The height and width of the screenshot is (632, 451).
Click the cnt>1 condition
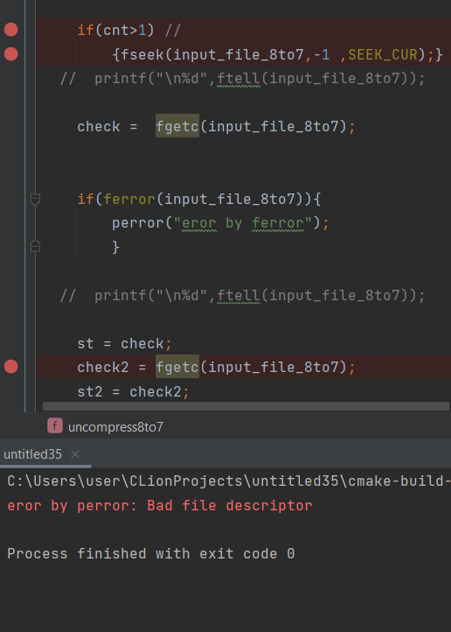pos(124,30)
